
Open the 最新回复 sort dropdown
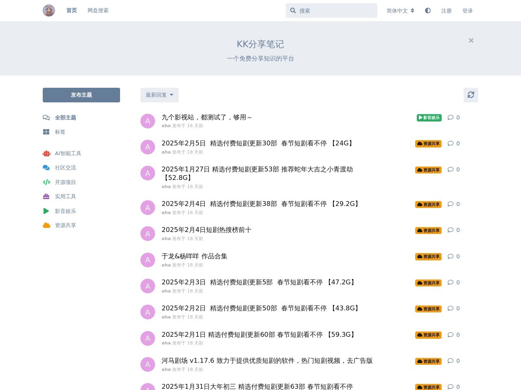pos(160,95)
